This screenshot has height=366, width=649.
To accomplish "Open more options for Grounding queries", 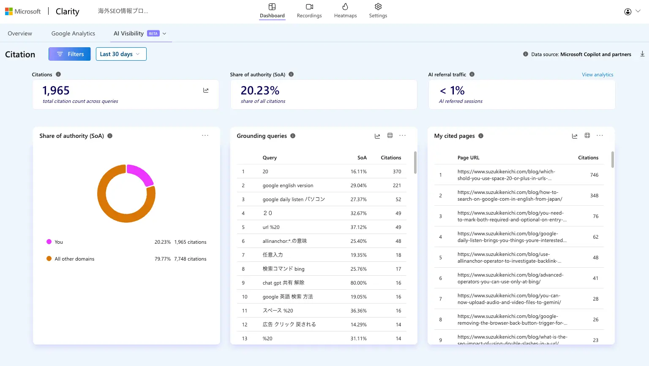I will pyautogui.click(x=403, y=135).
